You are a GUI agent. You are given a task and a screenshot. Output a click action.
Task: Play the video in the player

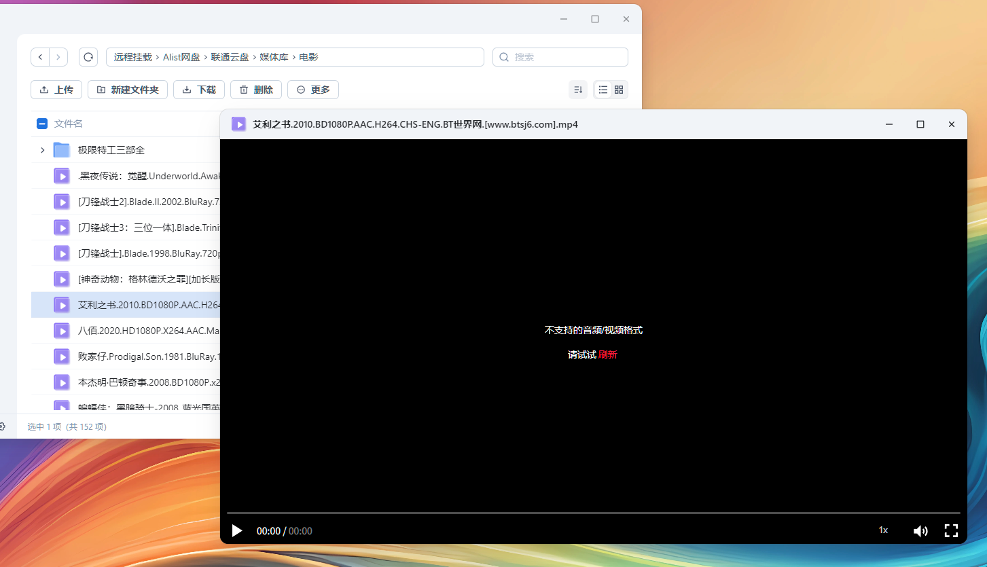[x=237, y=530]
